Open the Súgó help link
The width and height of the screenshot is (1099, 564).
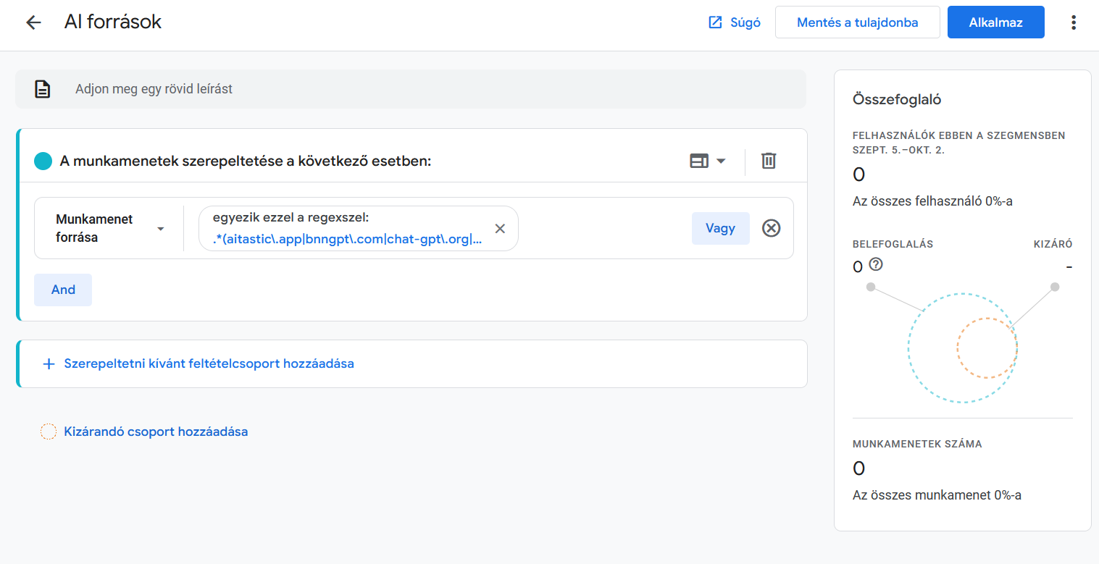[x=734, y=22]
